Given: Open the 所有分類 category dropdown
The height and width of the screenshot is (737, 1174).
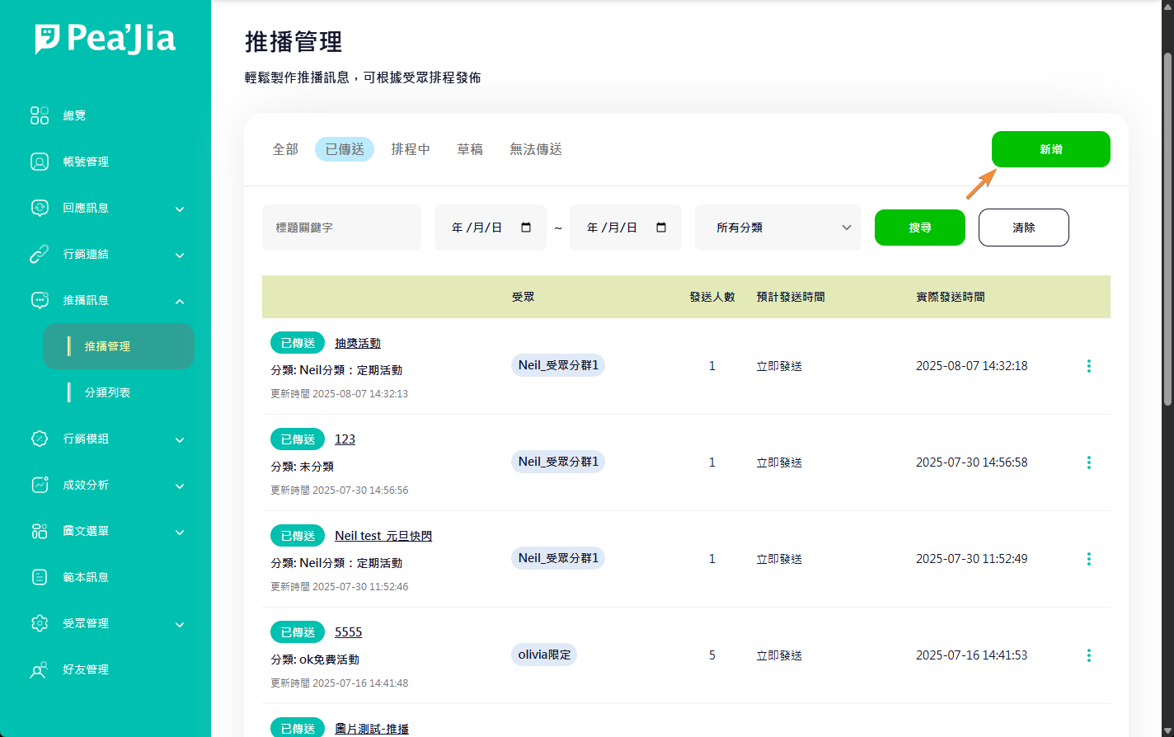Looking at the screenshot, I should pyautogui.click(x=777, y=228).
